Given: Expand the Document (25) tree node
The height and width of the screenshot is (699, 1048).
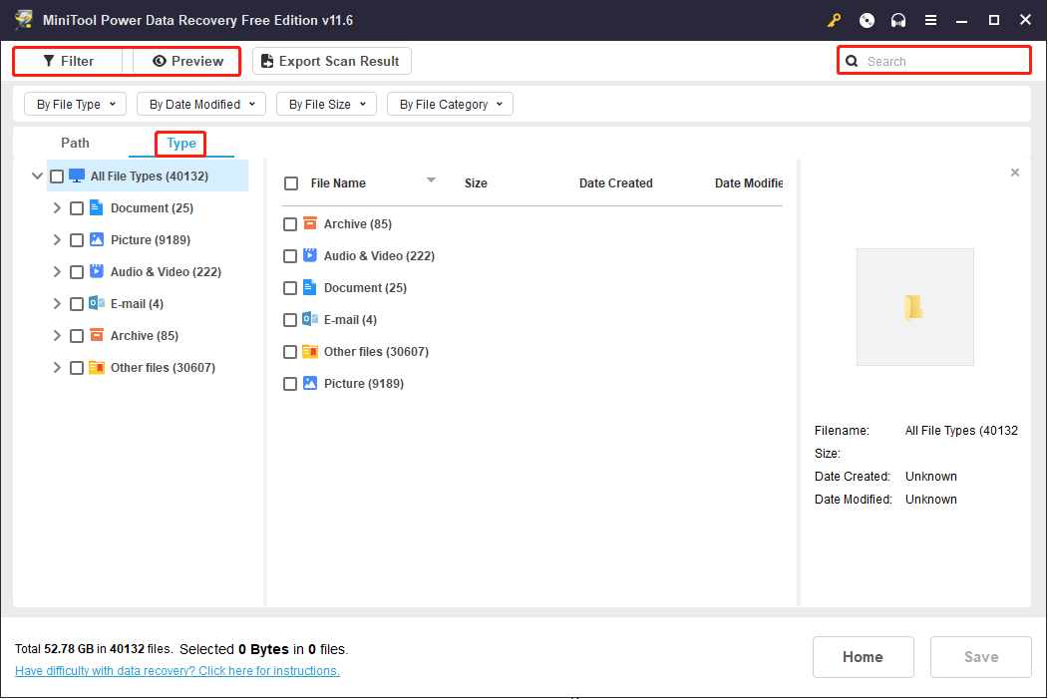Looking at the screenshot, I should (57, 207).
